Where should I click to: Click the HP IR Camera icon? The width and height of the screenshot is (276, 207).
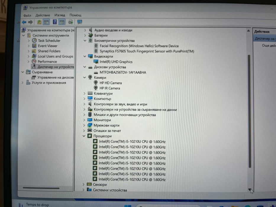pyautogui.click(x=96, y=88)
